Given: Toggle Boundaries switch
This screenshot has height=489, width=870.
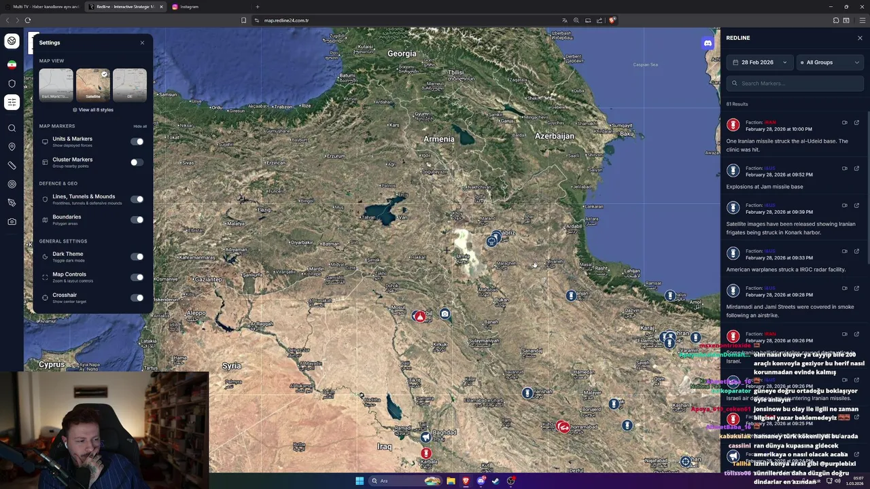Looking at the screenshot, I should click(x=137, y=219).
